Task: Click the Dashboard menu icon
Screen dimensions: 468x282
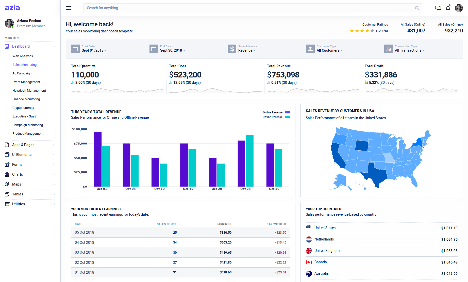Action: click(7, 46)
